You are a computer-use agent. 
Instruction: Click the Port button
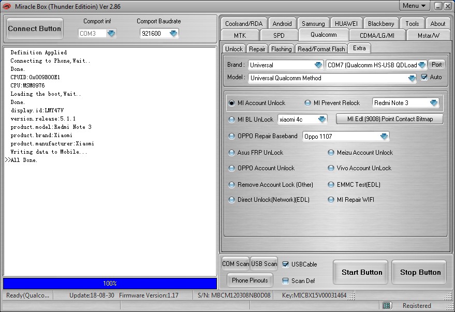click(x=437, y=65)
